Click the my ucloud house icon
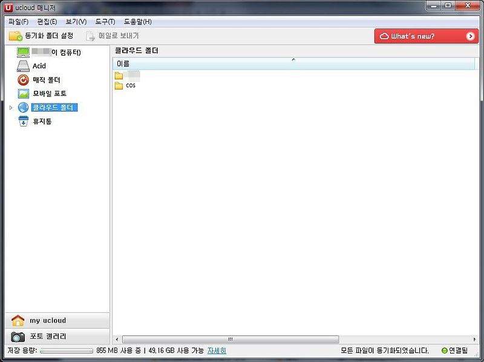This screenshot has height=362, width=484. coord(18,320)
